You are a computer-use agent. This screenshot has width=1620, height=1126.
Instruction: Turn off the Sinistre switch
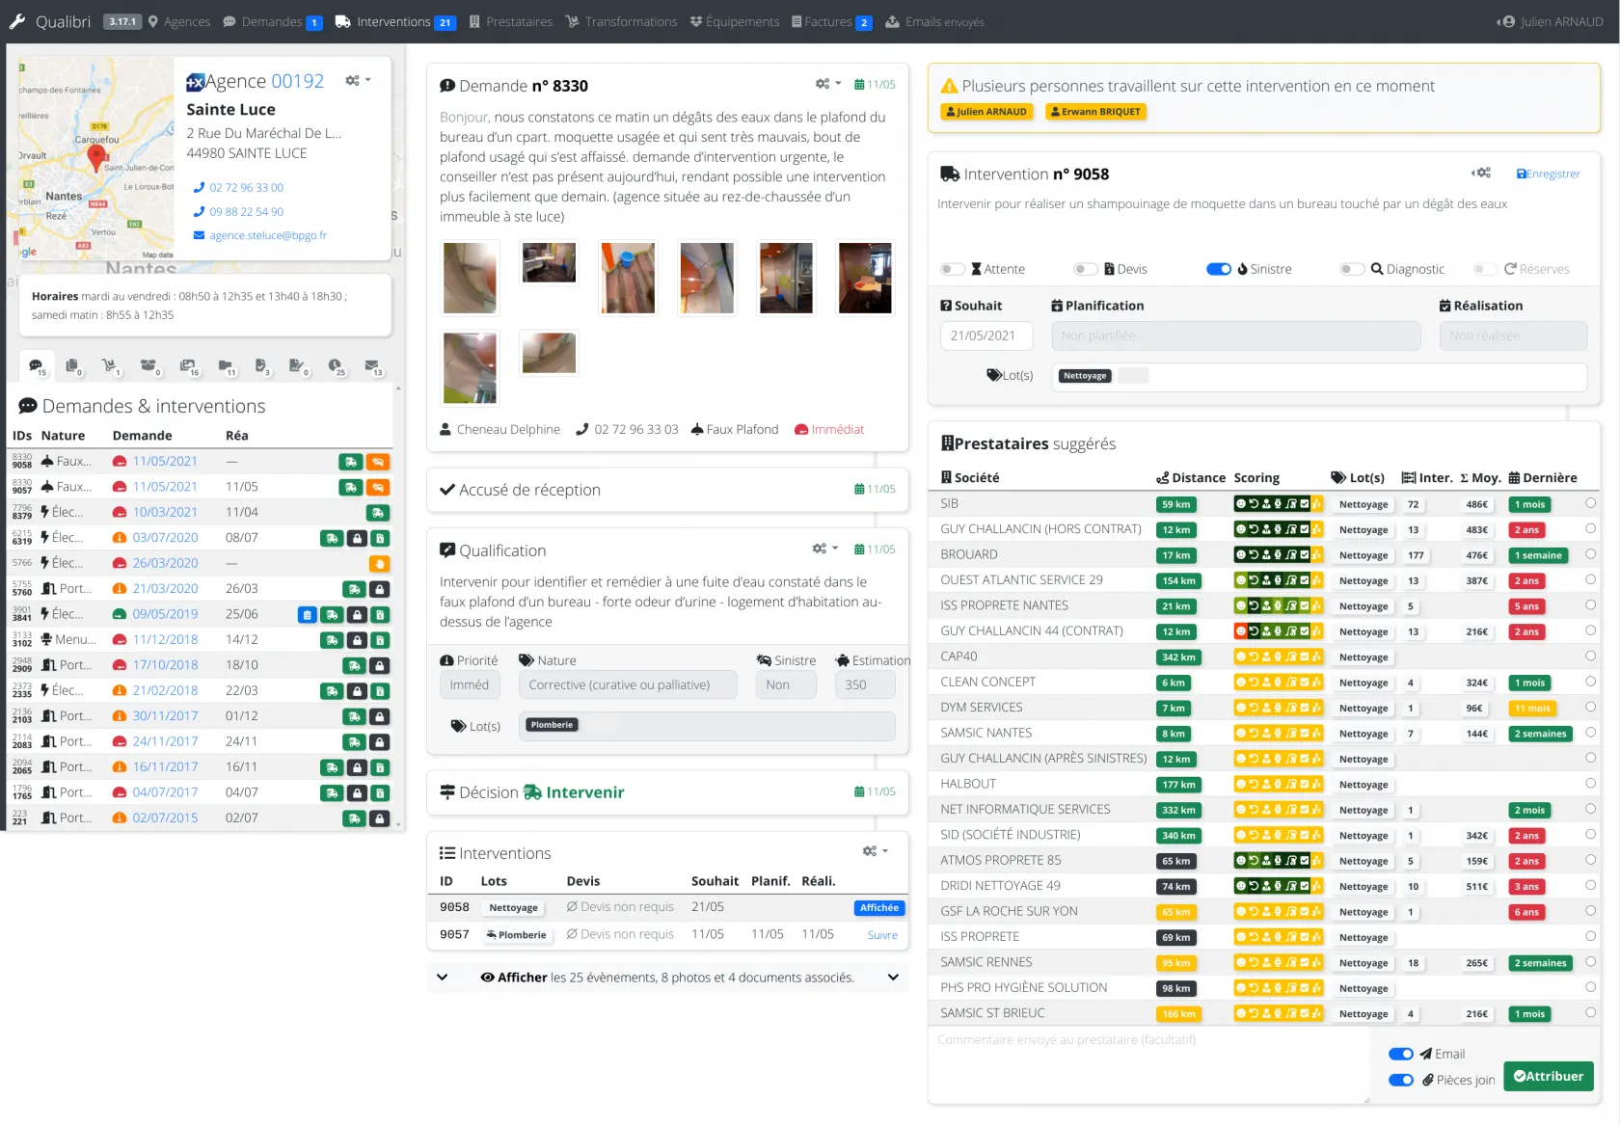click(x=1219, y=270)
